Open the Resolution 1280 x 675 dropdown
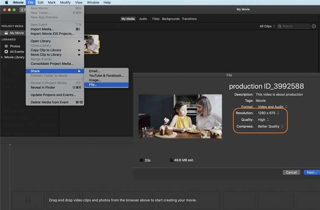The image size is (320, 210). pos(268,113)
